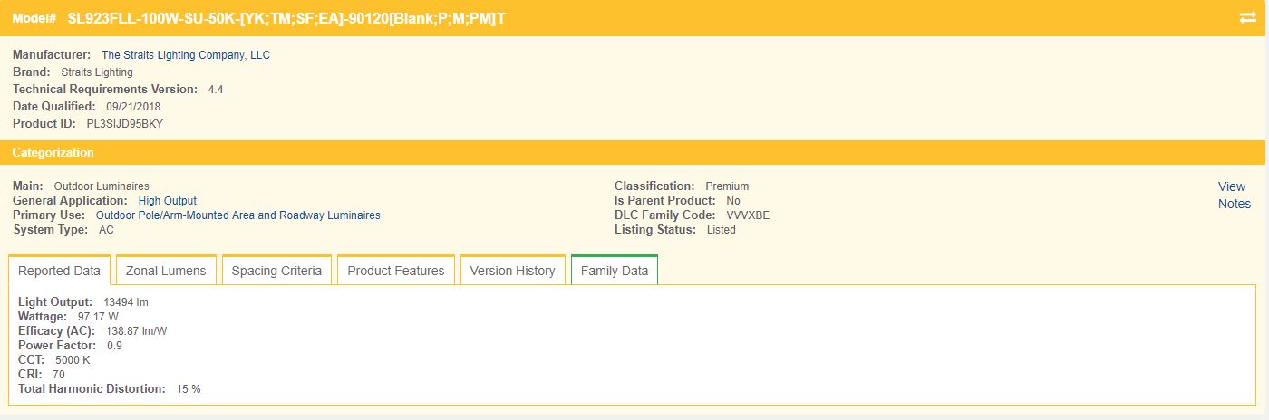1269x420 pixels.
Task: Open the View Notes link
Action: 1233,195
